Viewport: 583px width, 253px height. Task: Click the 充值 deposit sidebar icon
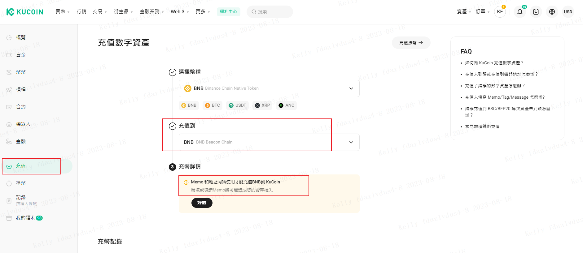point(9,166)
